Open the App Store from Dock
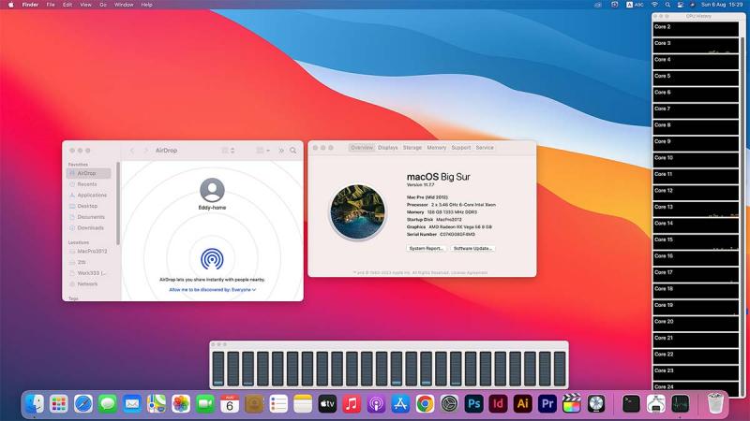This screenshot has width=750, height=421. coord(400,404)
